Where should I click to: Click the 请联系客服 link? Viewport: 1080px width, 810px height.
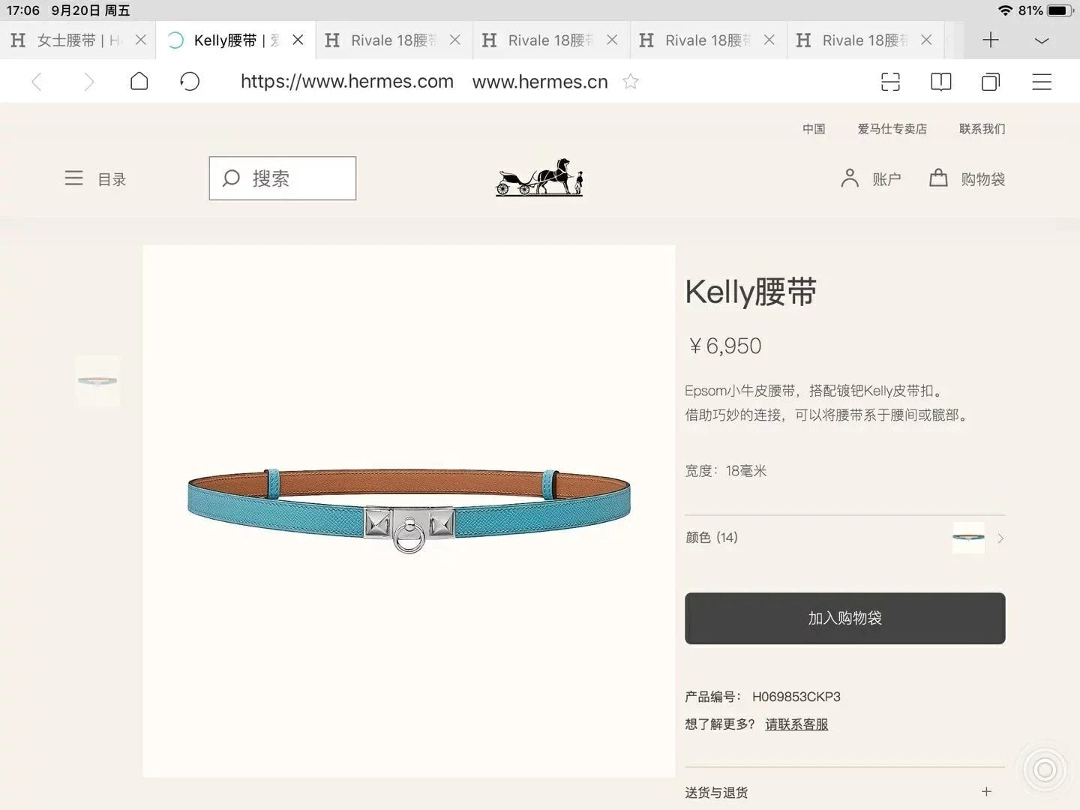tap(796, 724)
